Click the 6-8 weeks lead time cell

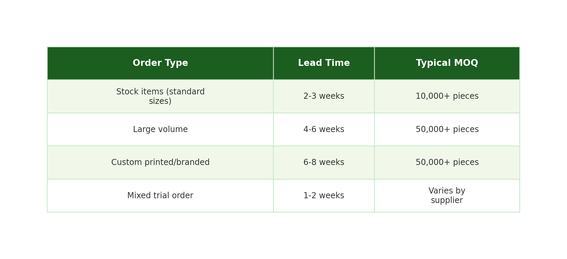click(x=324, y=163)
